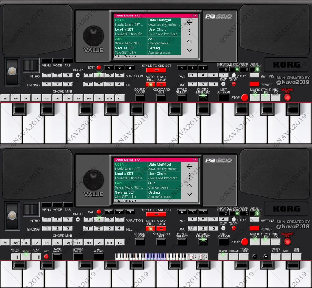Enable TEMPO LOCK
This screenshot has height=288, width=312.
[x=276, y=257]
